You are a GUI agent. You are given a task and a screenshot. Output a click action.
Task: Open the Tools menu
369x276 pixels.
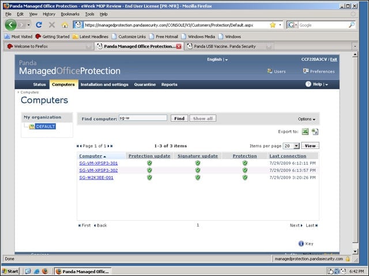[90, 14]
